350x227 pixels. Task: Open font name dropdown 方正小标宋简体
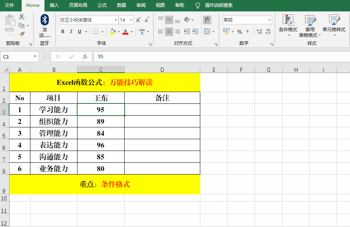116,20
